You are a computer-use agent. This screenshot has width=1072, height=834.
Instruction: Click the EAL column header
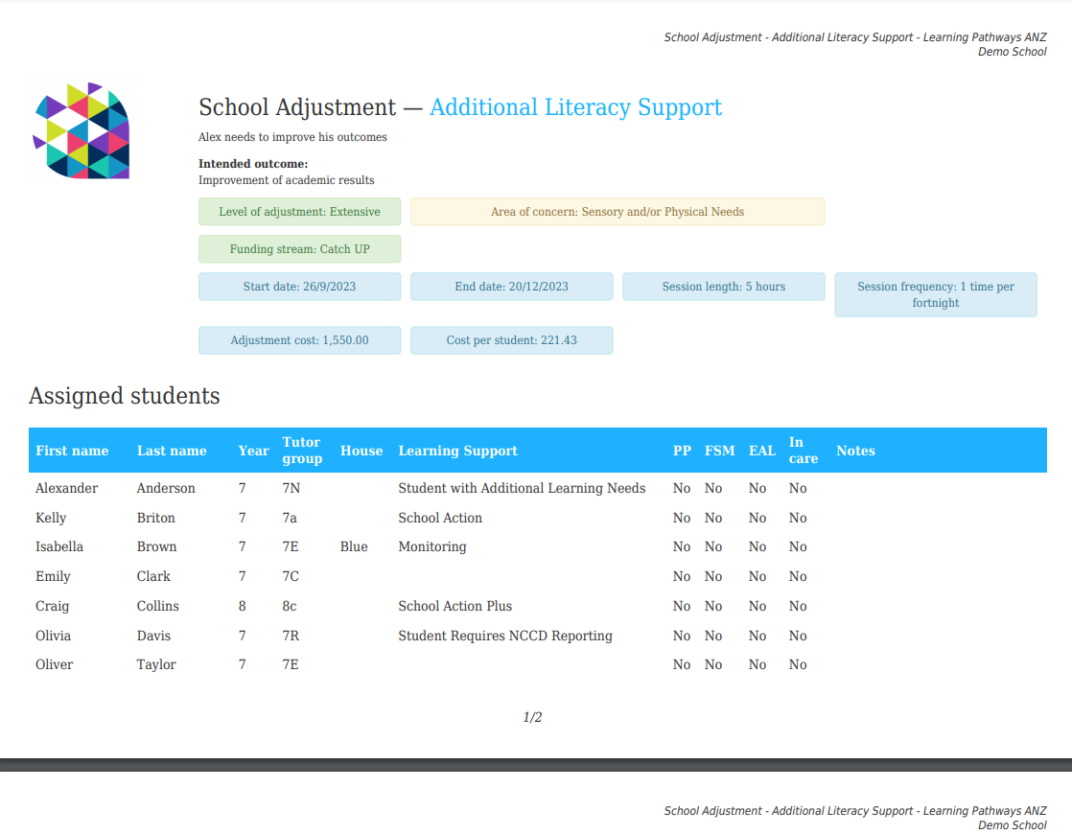(x=762, y=451)
